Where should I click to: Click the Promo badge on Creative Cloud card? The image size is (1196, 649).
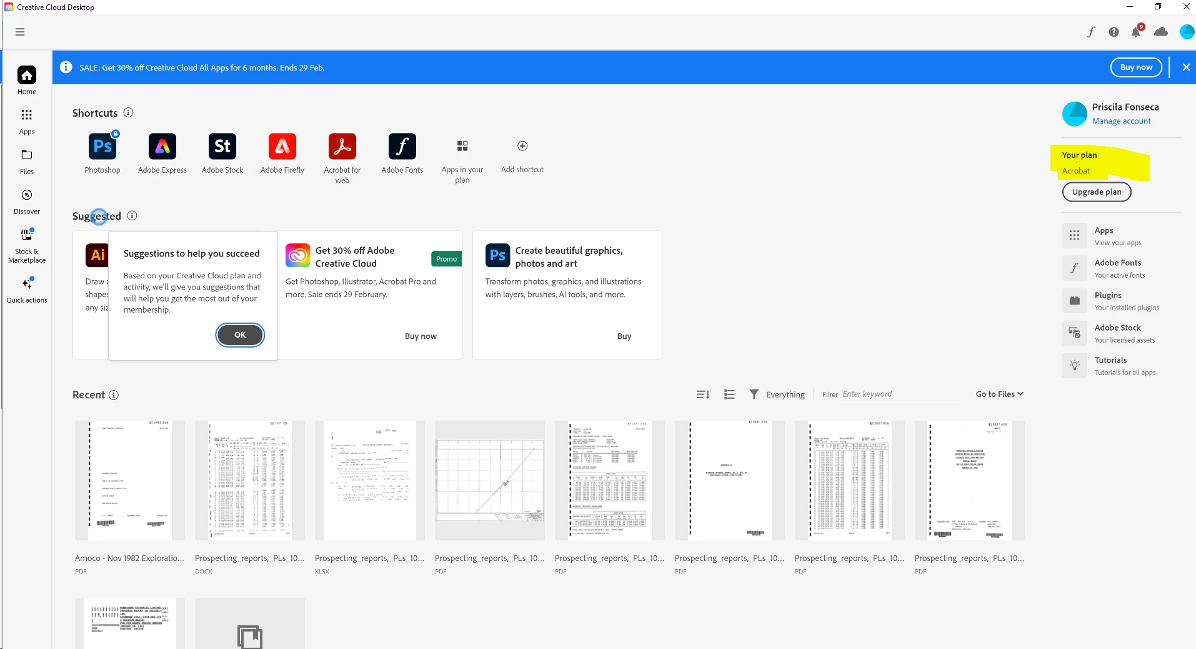pyautogui.click(x=446, y=259)
